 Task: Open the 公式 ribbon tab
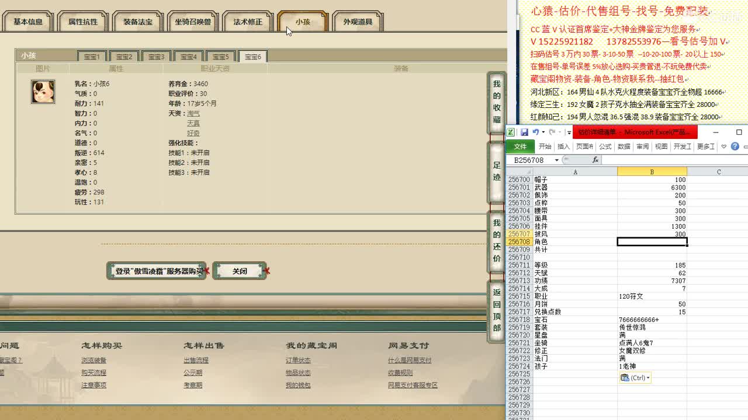605,146
